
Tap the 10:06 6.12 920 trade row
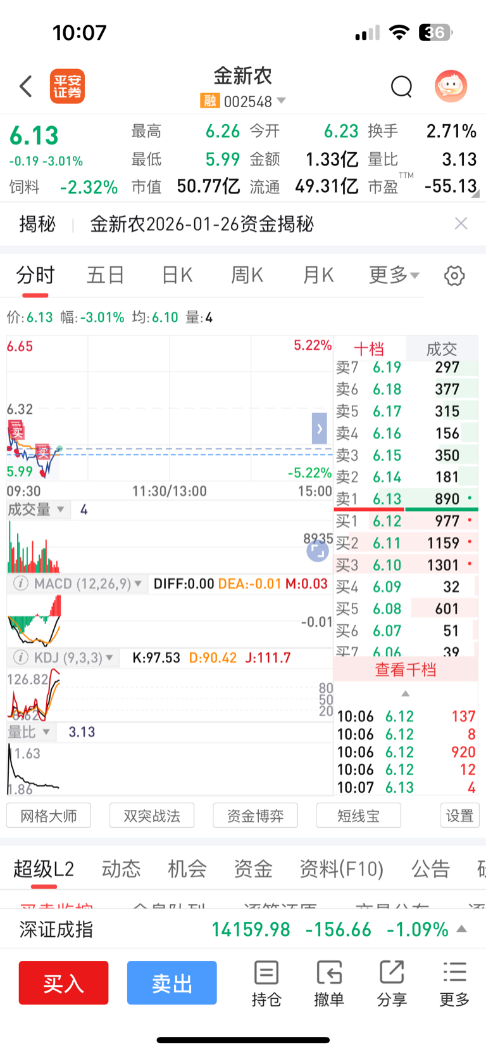(x=406, y=752)
